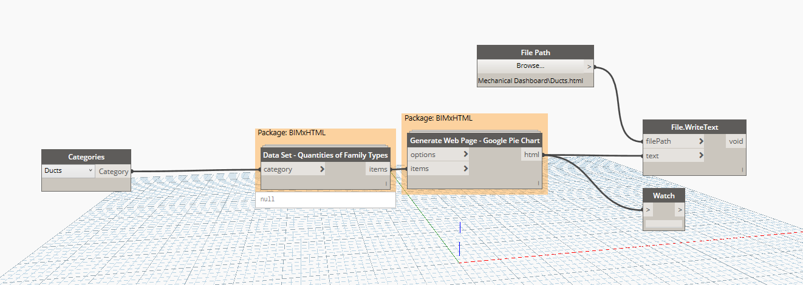803x285 pixels.
Task: Click the options input port chevron
Action: tap(466, 155)
